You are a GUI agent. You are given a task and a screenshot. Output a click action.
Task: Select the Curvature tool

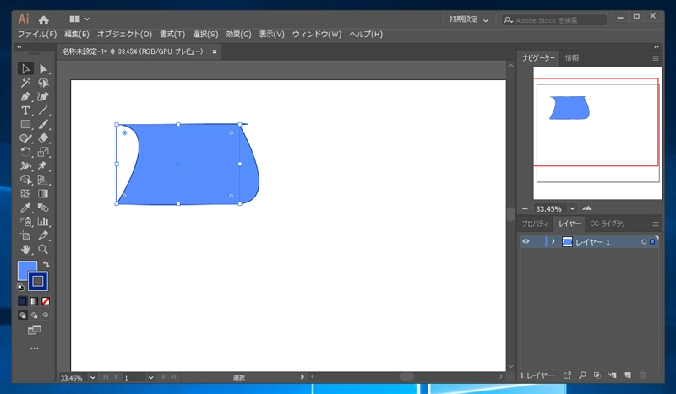(43, 96)
